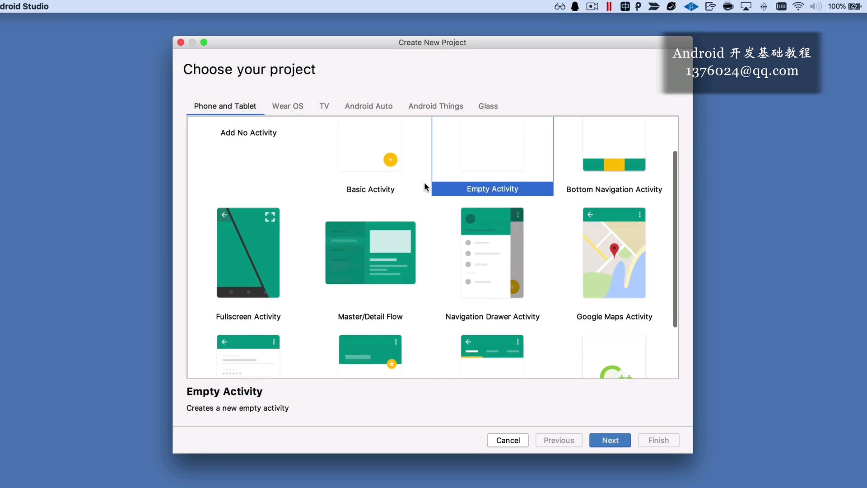Choose the Navigation Drawer Activity icon
Viewport: 867px width, 488px height.
tap(492, 253)
